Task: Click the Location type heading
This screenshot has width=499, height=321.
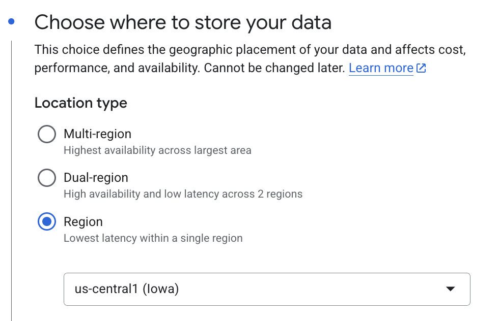Action: [81, 103]
